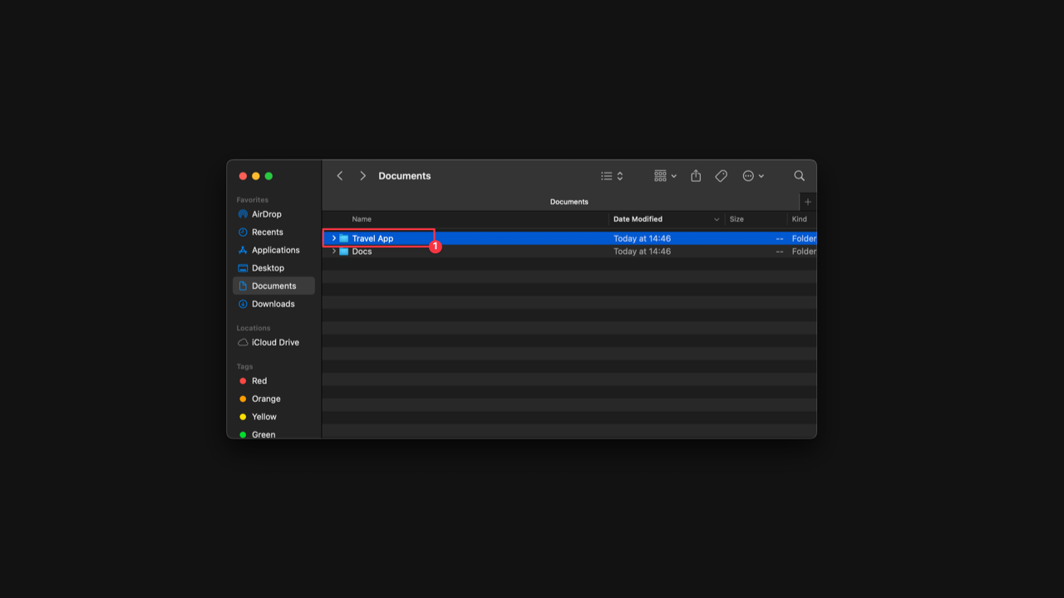Screen dimensions: 1064x598
Task: Open the grouping icon in the toolbar
Action: pyautogui.click(x=660, y=175)
